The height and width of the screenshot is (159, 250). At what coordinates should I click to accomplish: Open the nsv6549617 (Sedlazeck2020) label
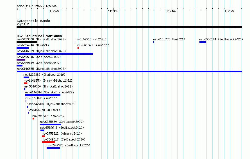click(63, 139)
